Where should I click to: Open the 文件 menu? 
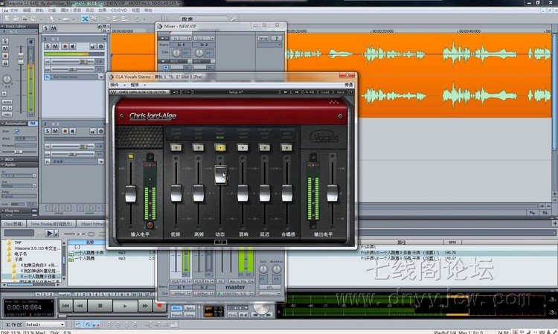tap(14, 10)
